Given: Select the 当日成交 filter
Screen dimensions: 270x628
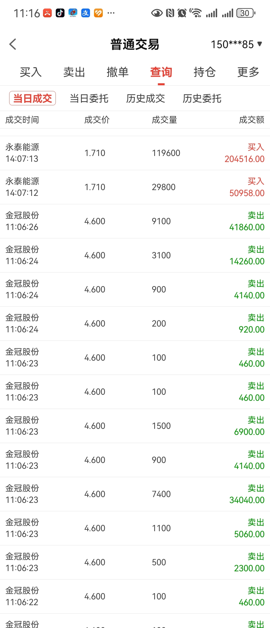Looking at the screenshot, I should click(32, 98).
